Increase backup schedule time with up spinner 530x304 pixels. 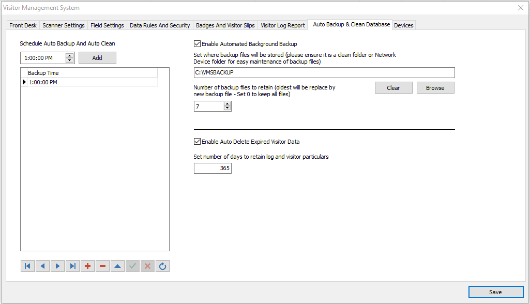point(70,55)
